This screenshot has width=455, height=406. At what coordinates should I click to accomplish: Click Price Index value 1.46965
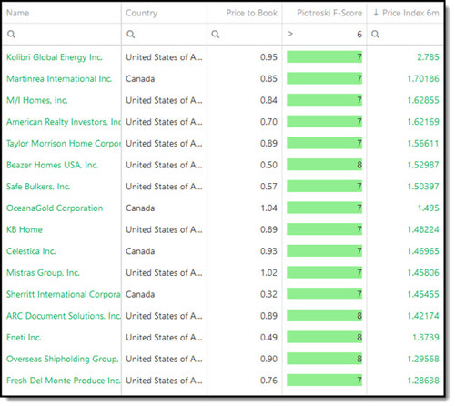[423, 251]
